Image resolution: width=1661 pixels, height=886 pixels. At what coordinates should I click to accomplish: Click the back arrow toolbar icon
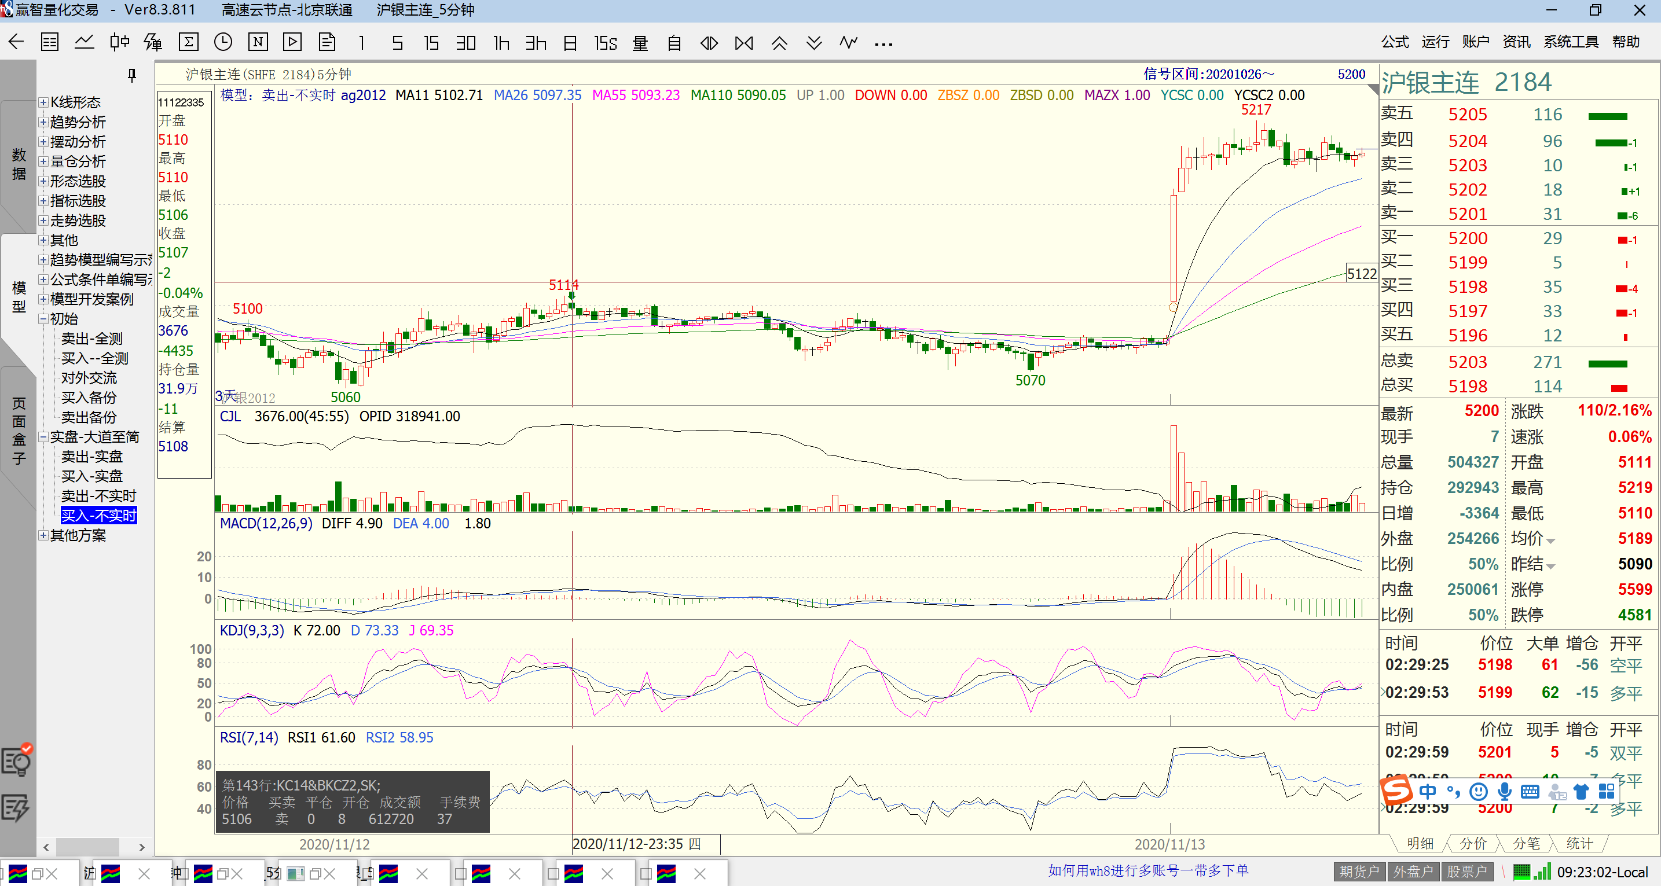[x=16, y=42]
